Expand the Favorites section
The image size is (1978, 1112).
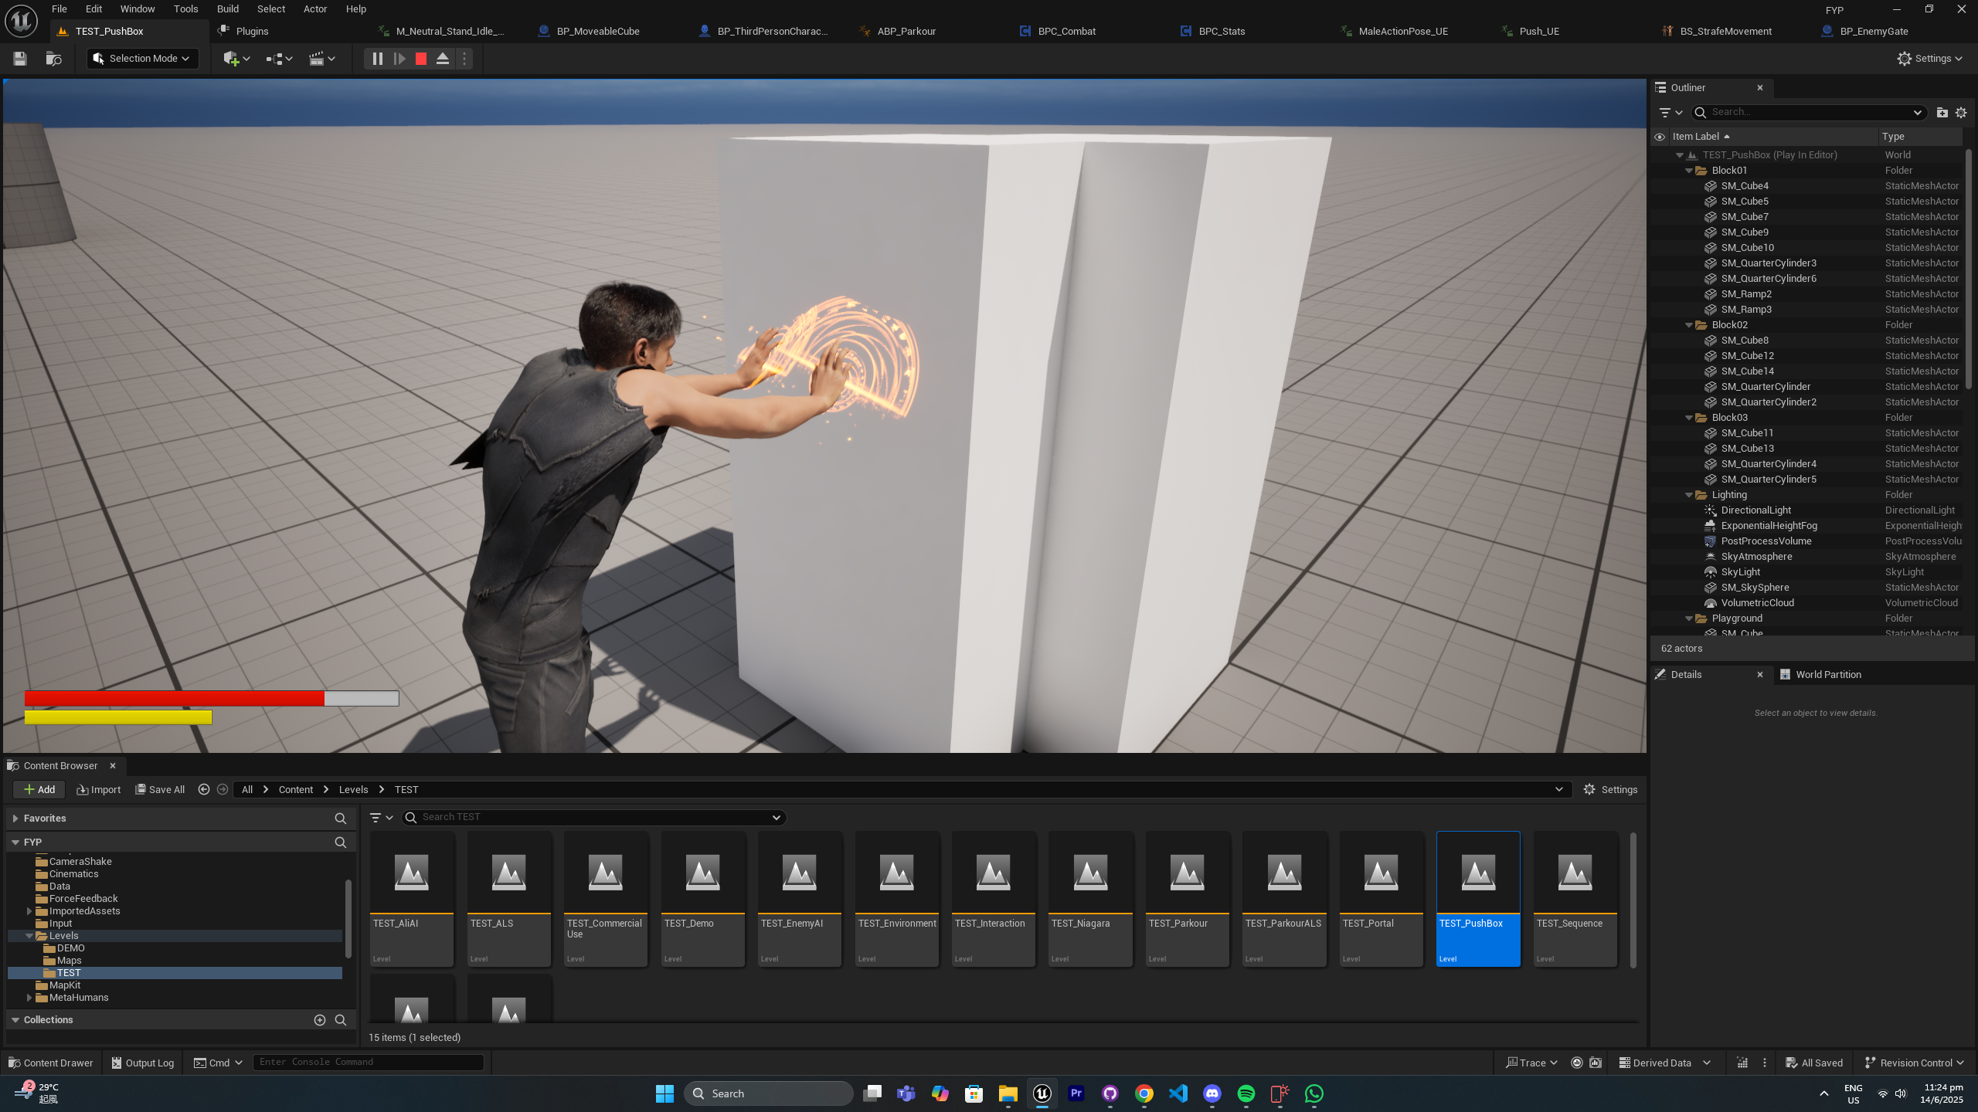click(x=15, y=819)
